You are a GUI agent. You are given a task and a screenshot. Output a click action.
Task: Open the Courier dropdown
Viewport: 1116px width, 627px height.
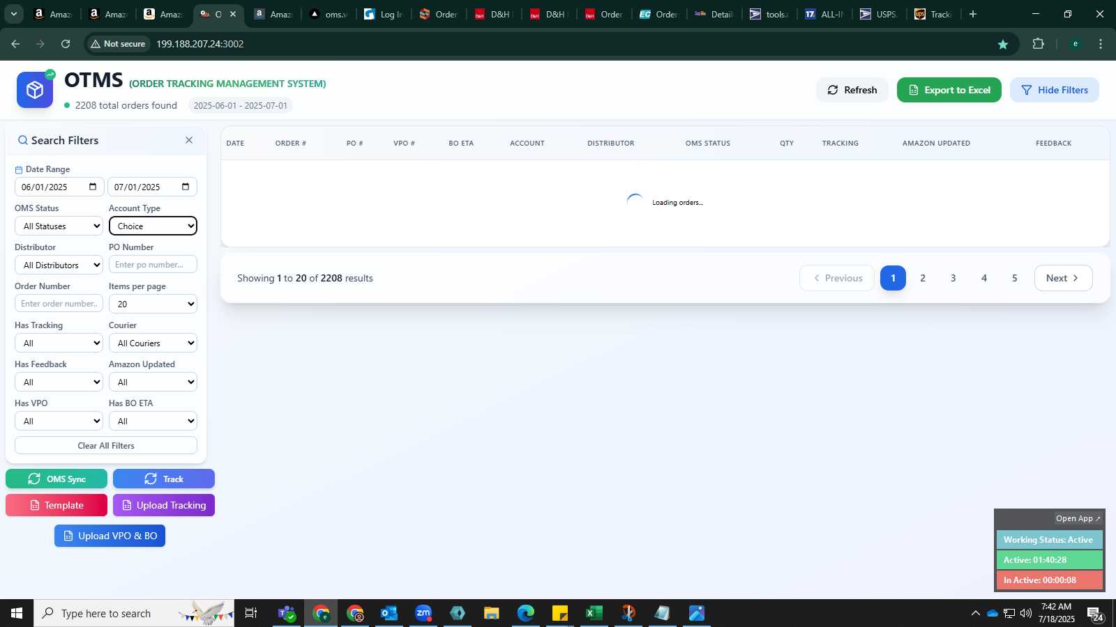(153, 343)
